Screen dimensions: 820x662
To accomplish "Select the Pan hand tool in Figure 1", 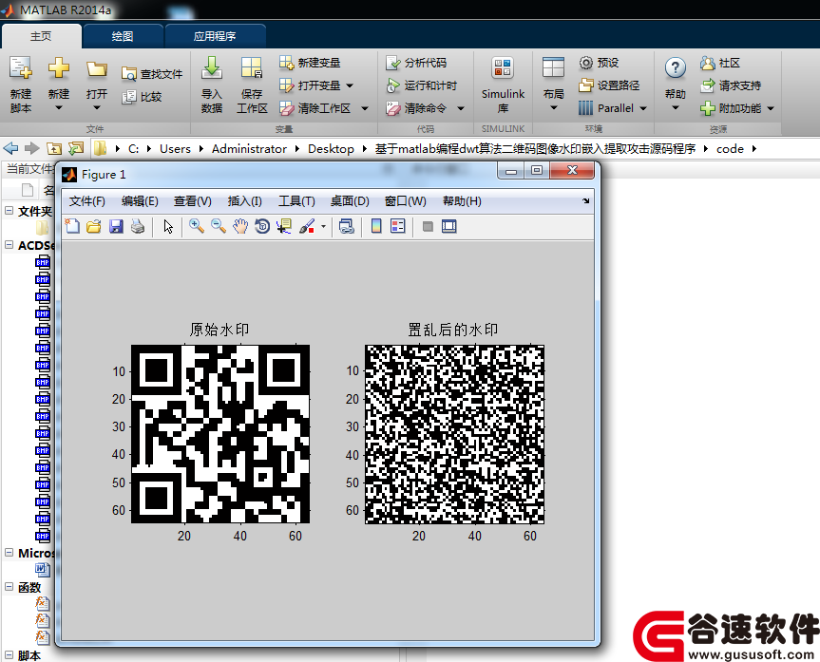I will point(240,226).
